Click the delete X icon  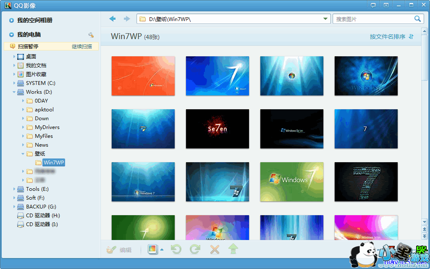tap(215, 250)
